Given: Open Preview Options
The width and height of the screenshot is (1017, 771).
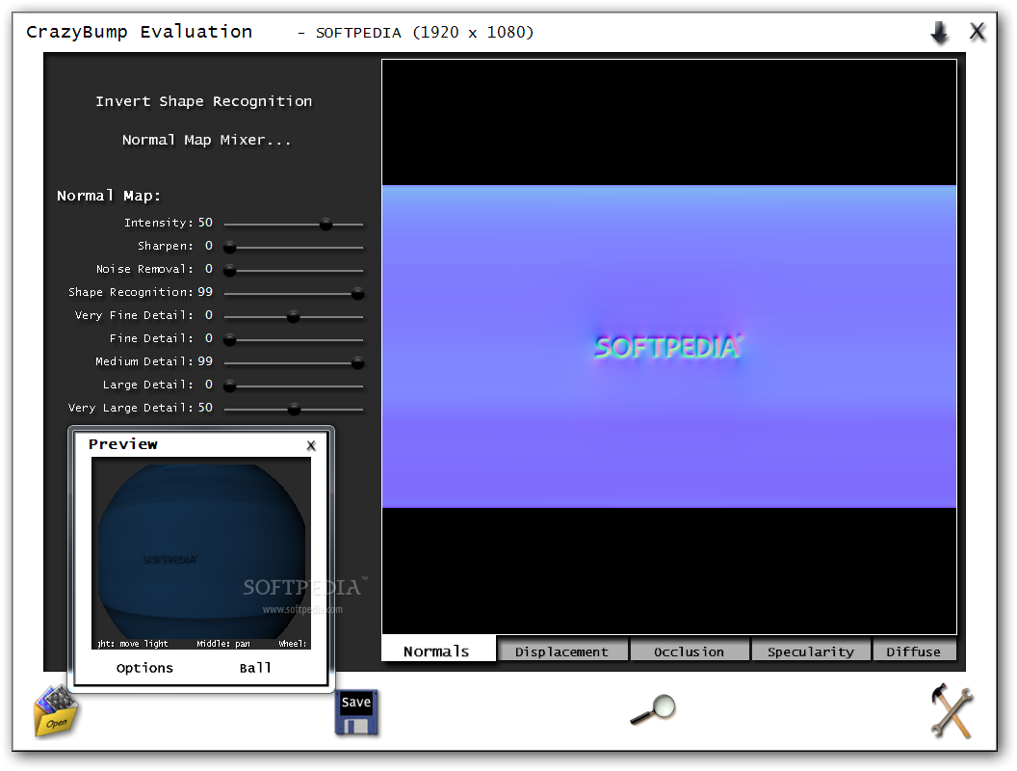Looking at the screenshot, I should pos(144,668).
